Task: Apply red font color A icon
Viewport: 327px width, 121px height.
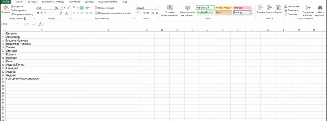Action: pyautogui.click(x=66, y=13)
